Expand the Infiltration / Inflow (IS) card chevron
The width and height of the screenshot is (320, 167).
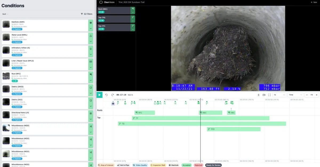click(91, 55)
